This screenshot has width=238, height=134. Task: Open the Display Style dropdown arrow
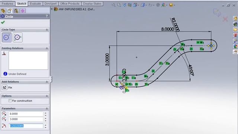coord(146,5)
